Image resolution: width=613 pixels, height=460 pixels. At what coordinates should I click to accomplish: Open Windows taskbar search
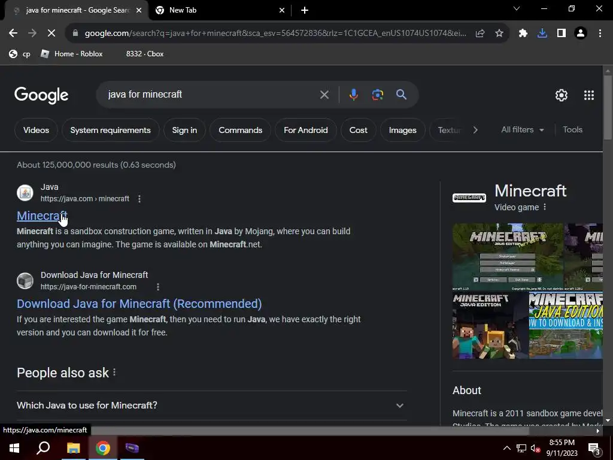click(43, 448)
